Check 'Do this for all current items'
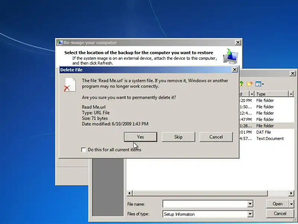The image size is (298, 224). (83, 150)
